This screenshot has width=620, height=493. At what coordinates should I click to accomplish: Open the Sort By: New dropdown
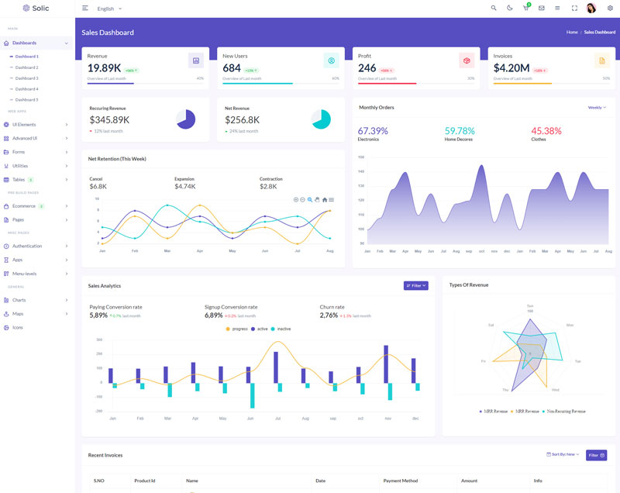tap(563, 454)
